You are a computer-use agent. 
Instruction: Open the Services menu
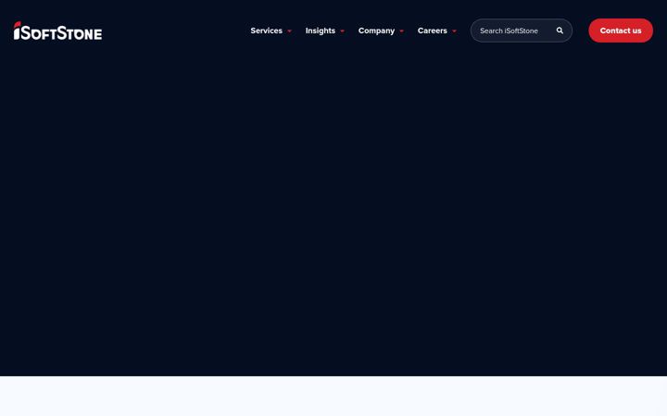[266, 31]
